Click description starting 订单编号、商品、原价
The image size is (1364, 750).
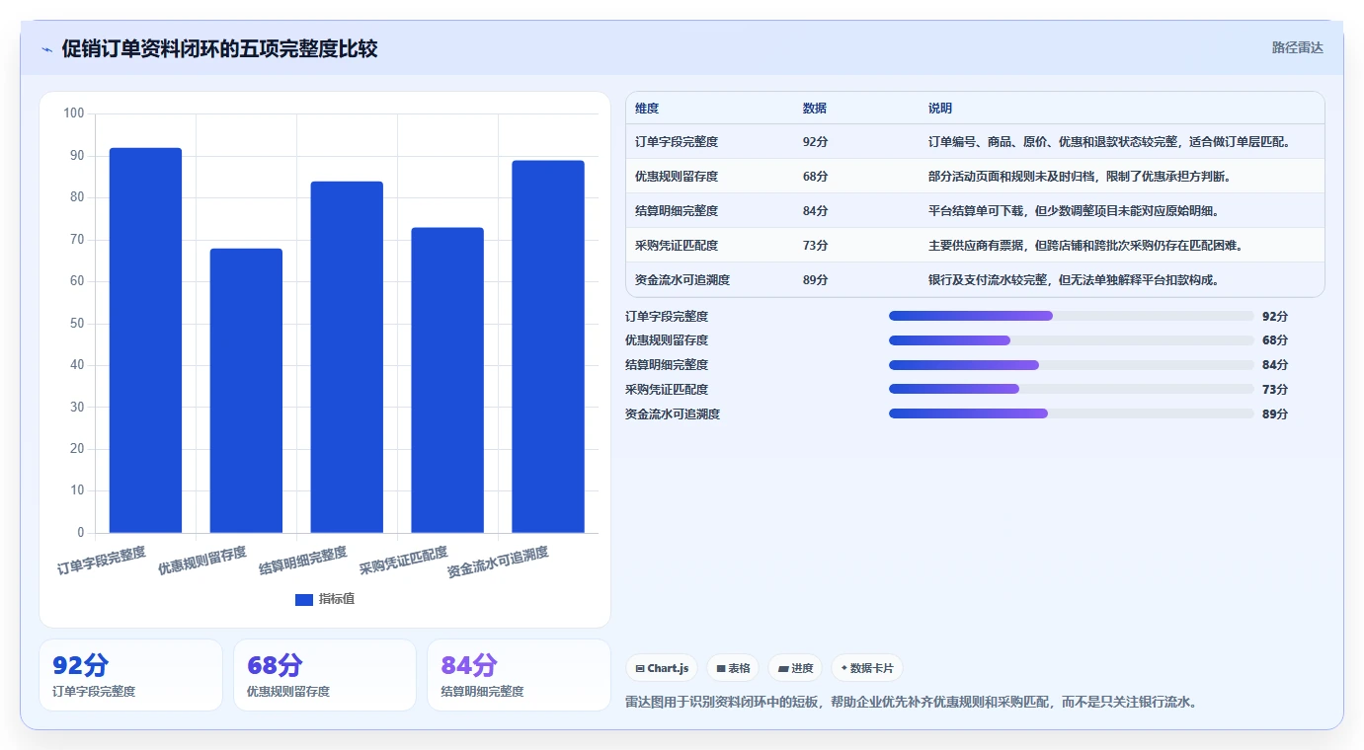(x=1110, y=142)
